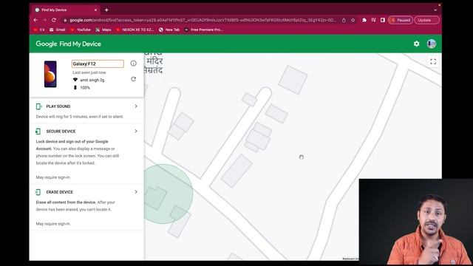Show device info for Galaxy F12
Image resolution: width=473 pixels, height=266 pixels.
pyautogui.click(x=133, y=64)
